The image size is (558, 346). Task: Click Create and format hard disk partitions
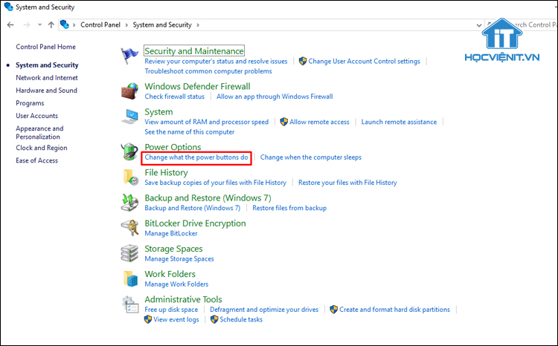tap(394, 310)
